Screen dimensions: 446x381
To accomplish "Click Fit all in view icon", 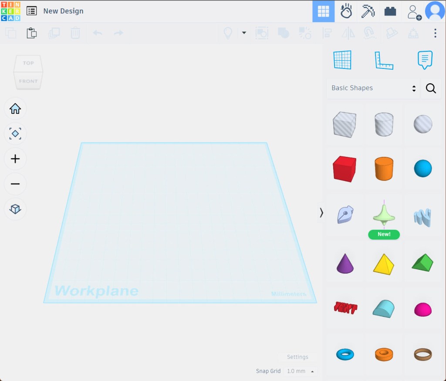I will click(x=15, y=134).
